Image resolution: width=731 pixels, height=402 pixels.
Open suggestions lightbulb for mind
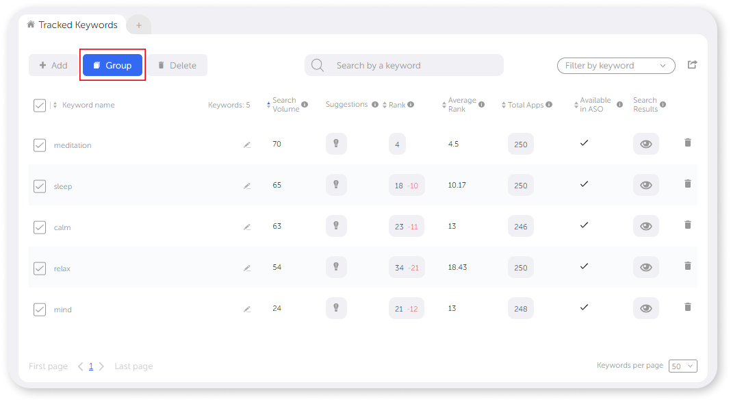(x=336, y=307)
